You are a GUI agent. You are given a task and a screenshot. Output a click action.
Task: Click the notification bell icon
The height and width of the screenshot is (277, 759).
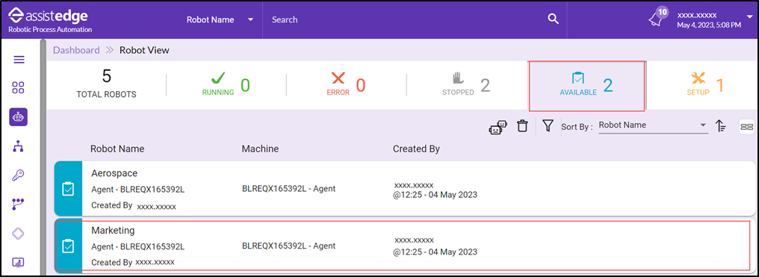(x=655, y=20)
